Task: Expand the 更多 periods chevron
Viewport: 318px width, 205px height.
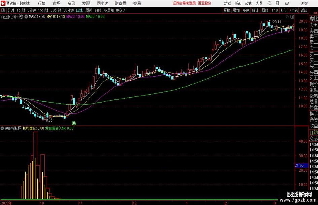Action: 124,10
